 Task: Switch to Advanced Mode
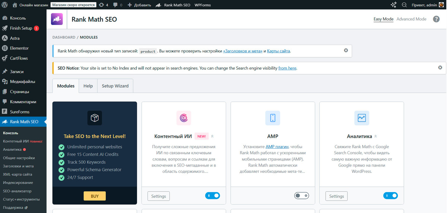[x=411, y=19]
